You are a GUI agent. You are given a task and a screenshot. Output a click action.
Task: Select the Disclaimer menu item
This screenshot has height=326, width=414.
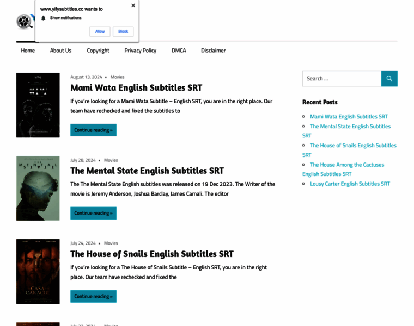[x=213, y=51]
